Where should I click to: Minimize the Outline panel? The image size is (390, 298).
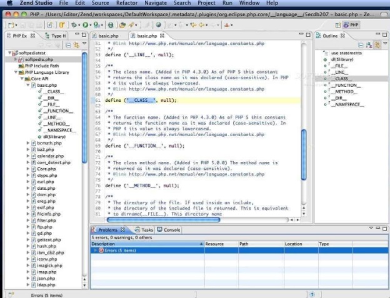(x=377, y=34)
